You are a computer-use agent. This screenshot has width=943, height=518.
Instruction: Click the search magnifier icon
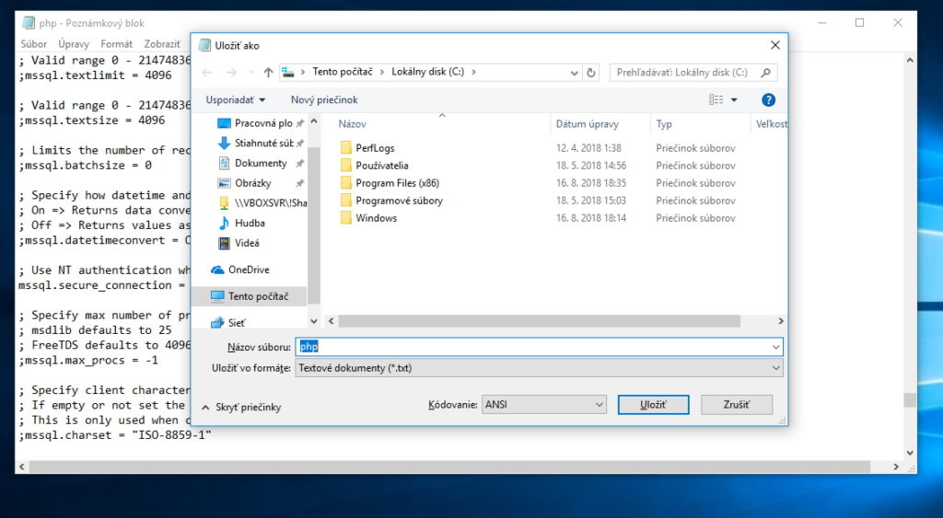[x=766, y=72]
